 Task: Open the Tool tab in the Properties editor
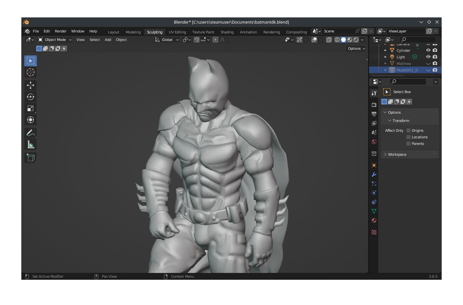(x=374, y=93)
